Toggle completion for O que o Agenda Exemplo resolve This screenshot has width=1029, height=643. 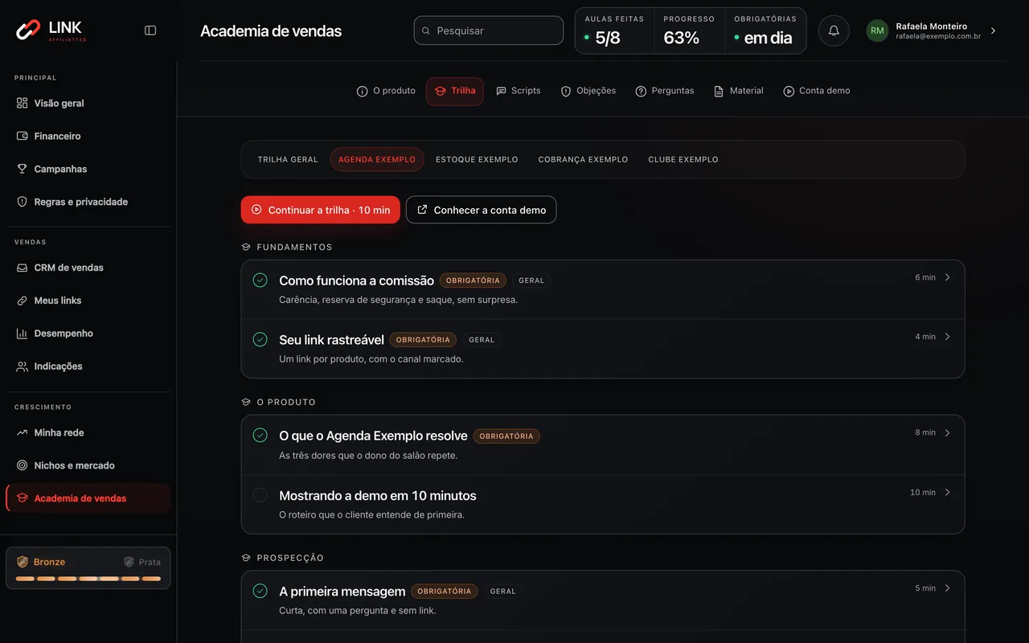click(260, 435)
